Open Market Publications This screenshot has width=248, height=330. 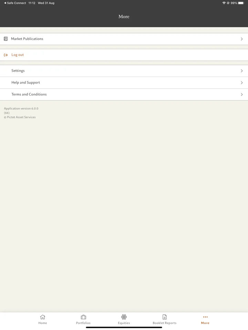click(124, 39)
